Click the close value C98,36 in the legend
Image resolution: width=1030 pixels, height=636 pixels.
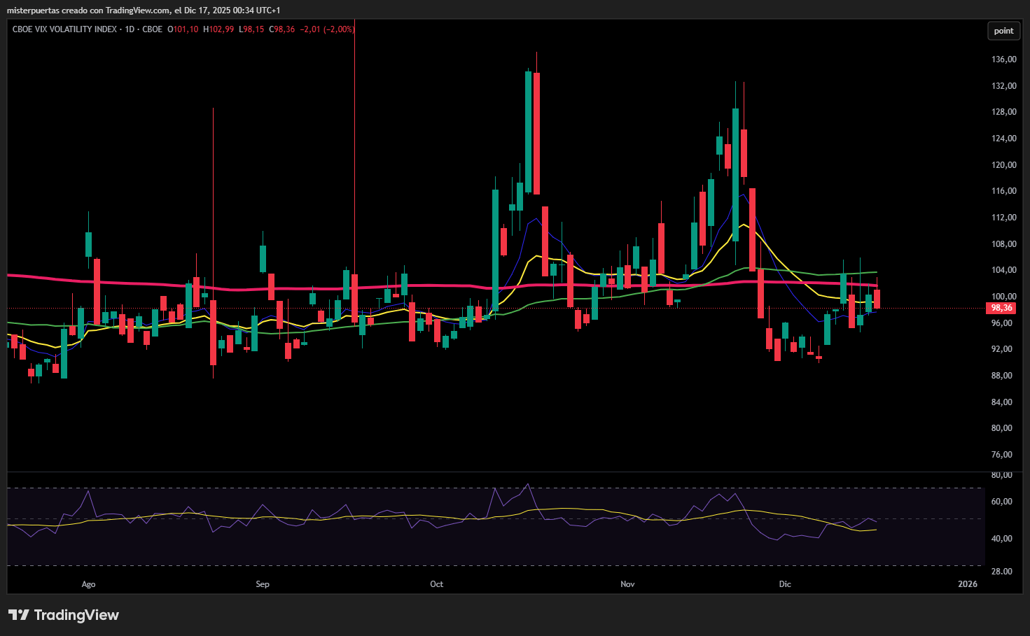[x=281, y=29]
